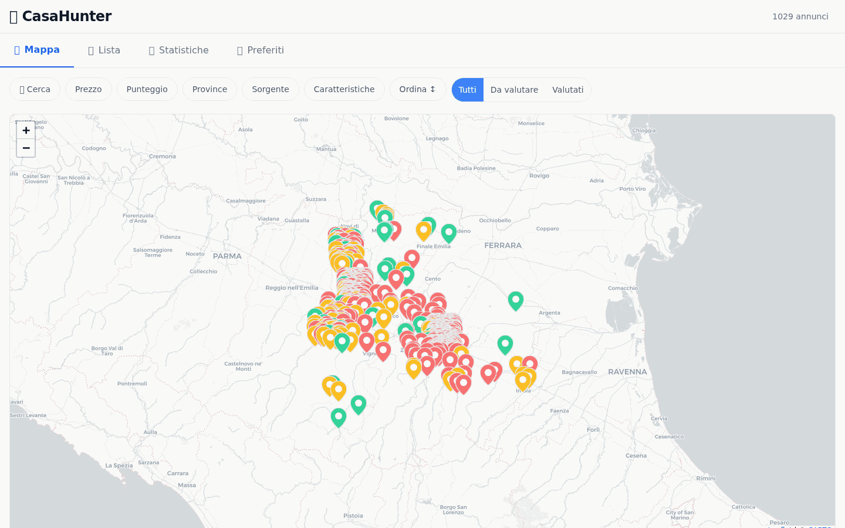Enable the Tutti listings filter
The image size is (845, 528).
[x=467, y=90]
